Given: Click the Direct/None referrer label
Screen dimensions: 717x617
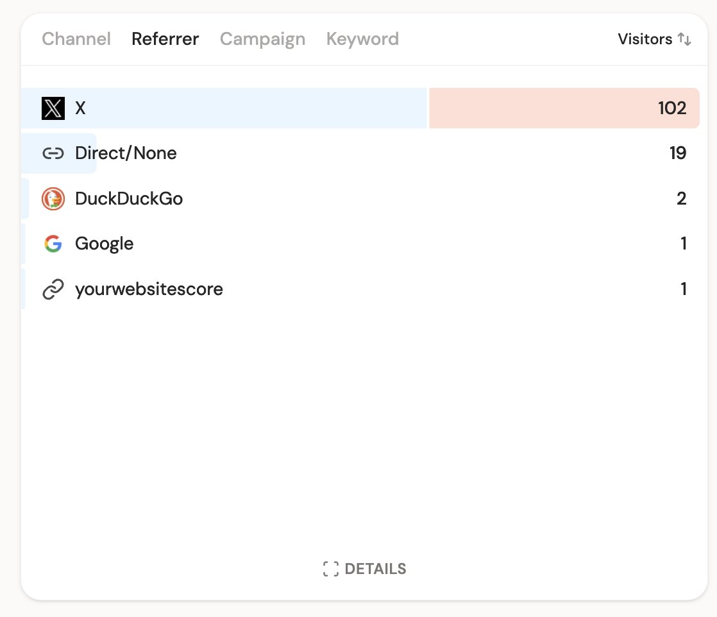Looking at the screenshot, I should pyautogui.click(x=126, y=153).
